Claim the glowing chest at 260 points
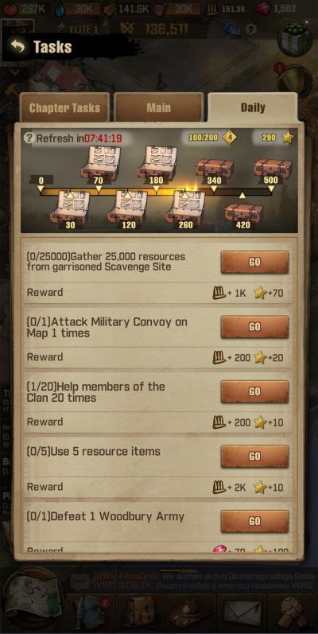The width and height of the screenshot is (318, 634). (x=186, y=208)
